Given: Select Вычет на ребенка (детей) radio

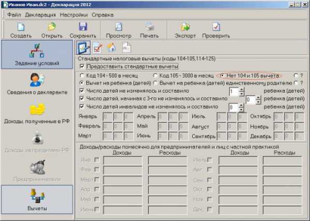Looking at the screenshot, I should (82, 83).
